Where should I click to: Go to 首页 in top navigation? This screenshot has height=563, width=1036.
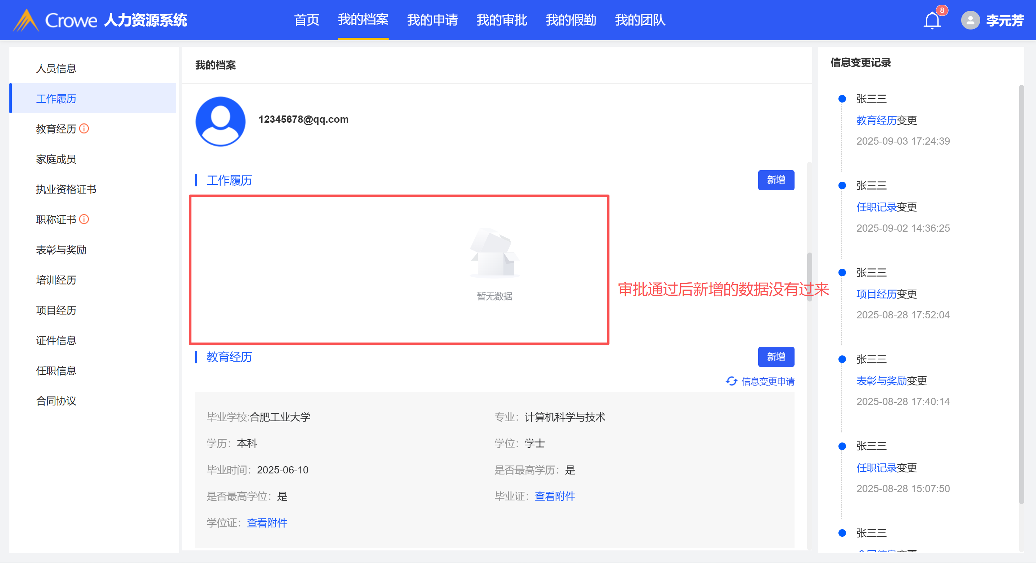307,20
